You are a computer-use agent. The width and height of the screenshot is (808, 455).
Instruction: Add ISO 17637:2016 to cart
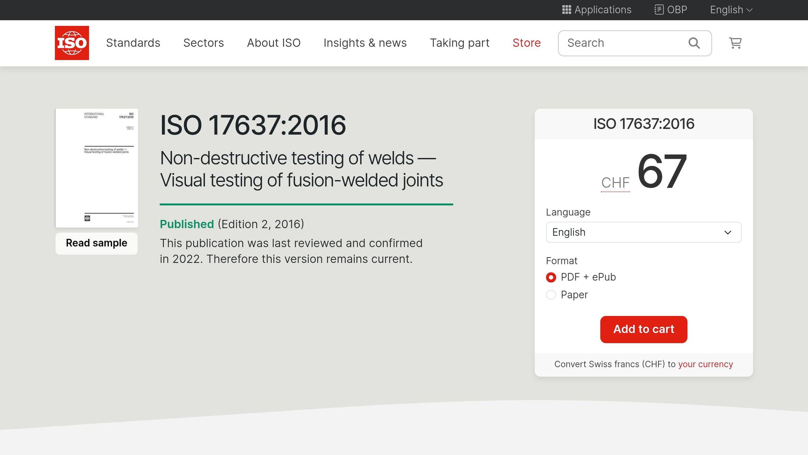(x=643, y=329)
